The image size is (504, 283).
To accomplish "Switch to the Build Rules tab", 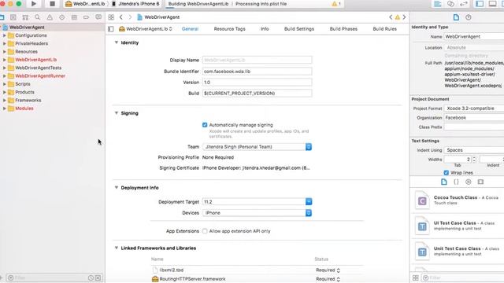I will coord(384,29).
